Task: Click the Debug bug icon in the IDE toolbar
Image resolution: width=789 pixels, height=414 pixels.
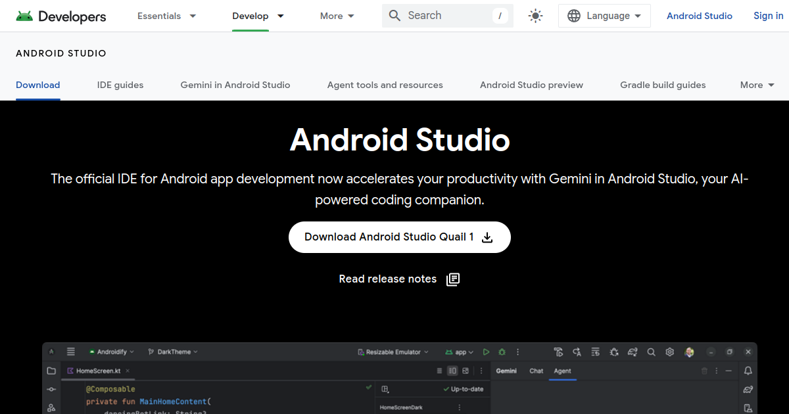Action: (502, 352)
